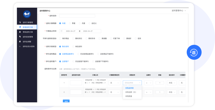Open row 1 rightmost 无 dropdown
The width and height of the screenshot is (215, 110).
point(182,83)
